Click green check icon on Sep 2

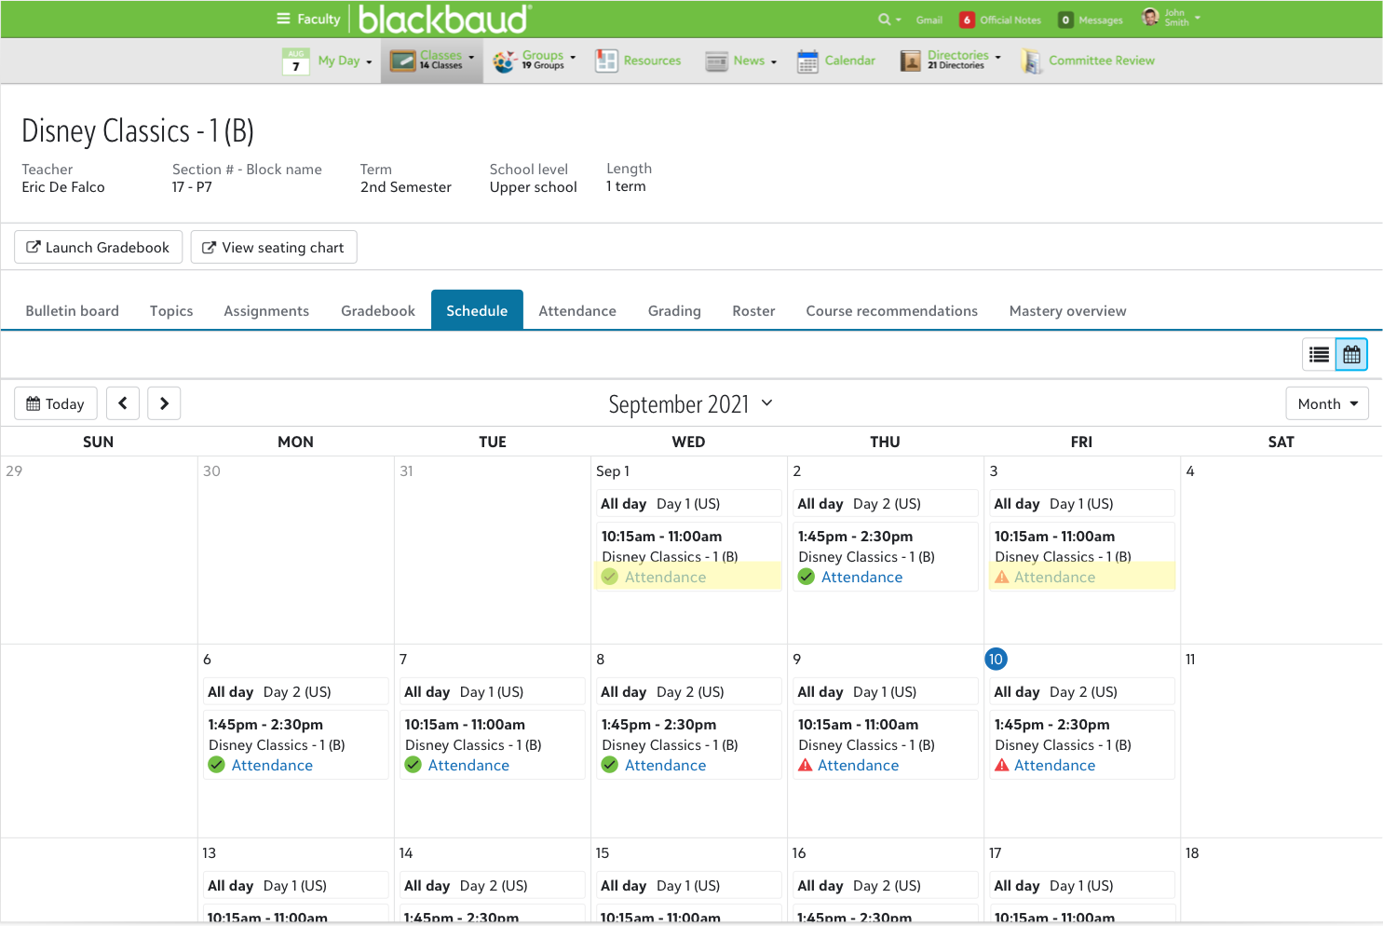click(x=807, y=577)
